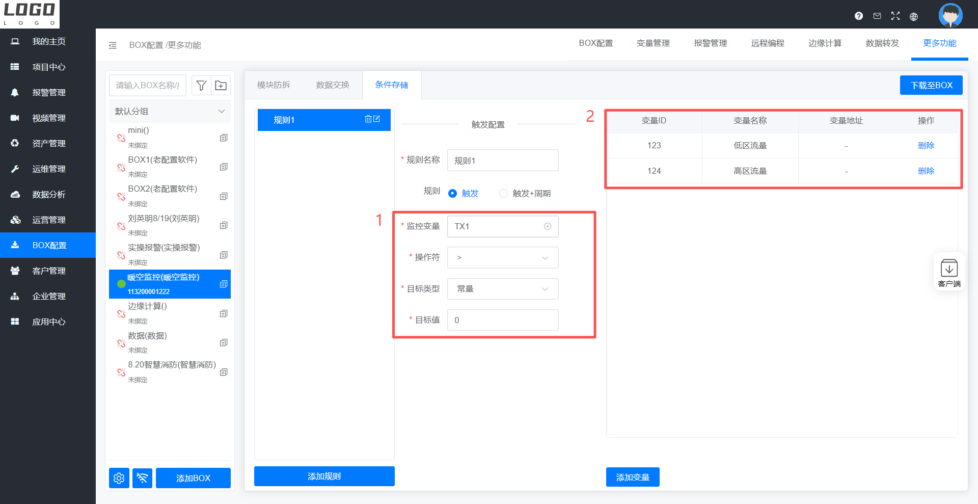Switch to the 数据交换 tab
978x504 pixels.
pos(333,85)
